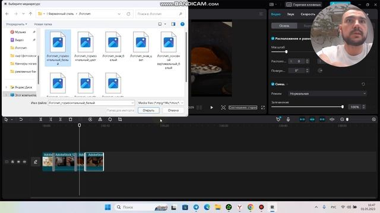
Task: Select the Основ. sub-tab
Action: coord(284,25)
